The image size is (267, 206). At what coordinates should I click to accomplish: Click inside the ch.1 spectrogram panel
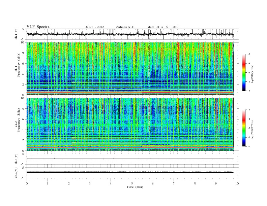[x=130, y=69]
